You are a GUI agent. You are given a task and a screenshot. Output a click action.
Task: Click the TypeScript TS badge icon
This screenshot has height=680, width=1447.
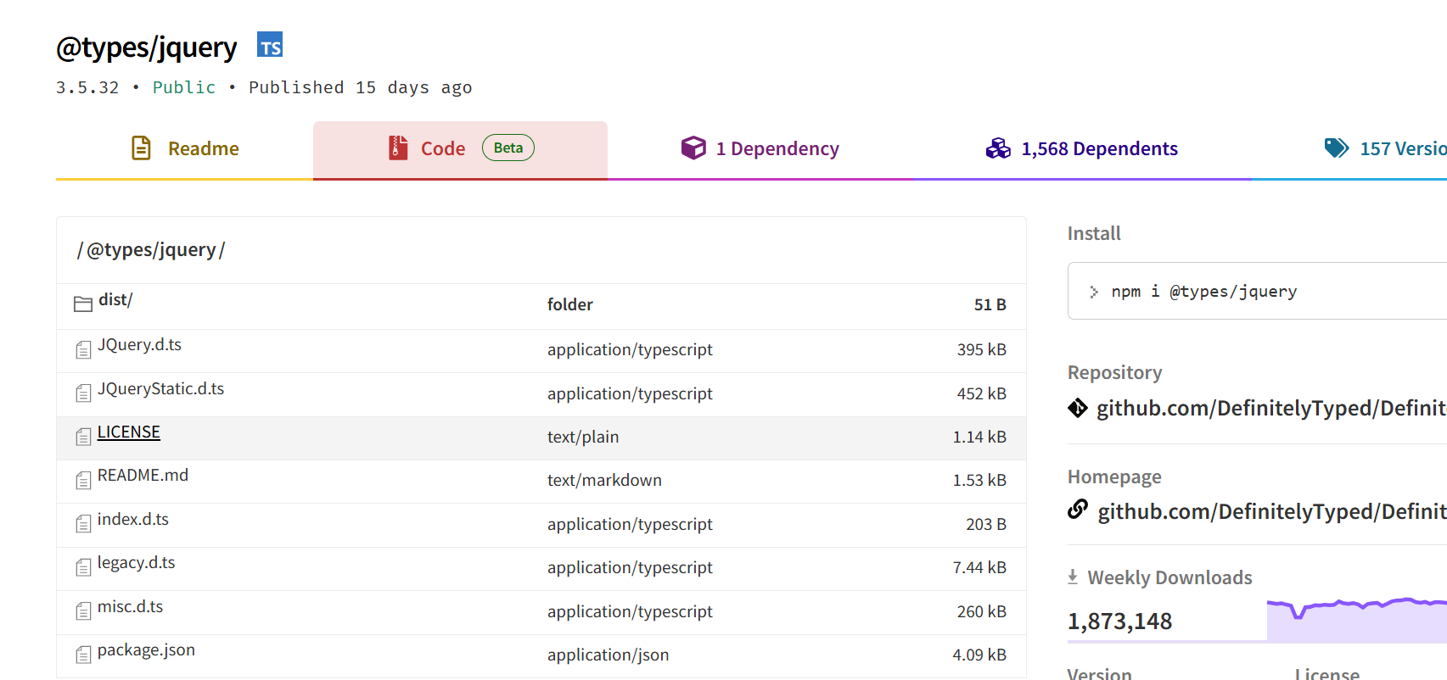coord(270,46)
